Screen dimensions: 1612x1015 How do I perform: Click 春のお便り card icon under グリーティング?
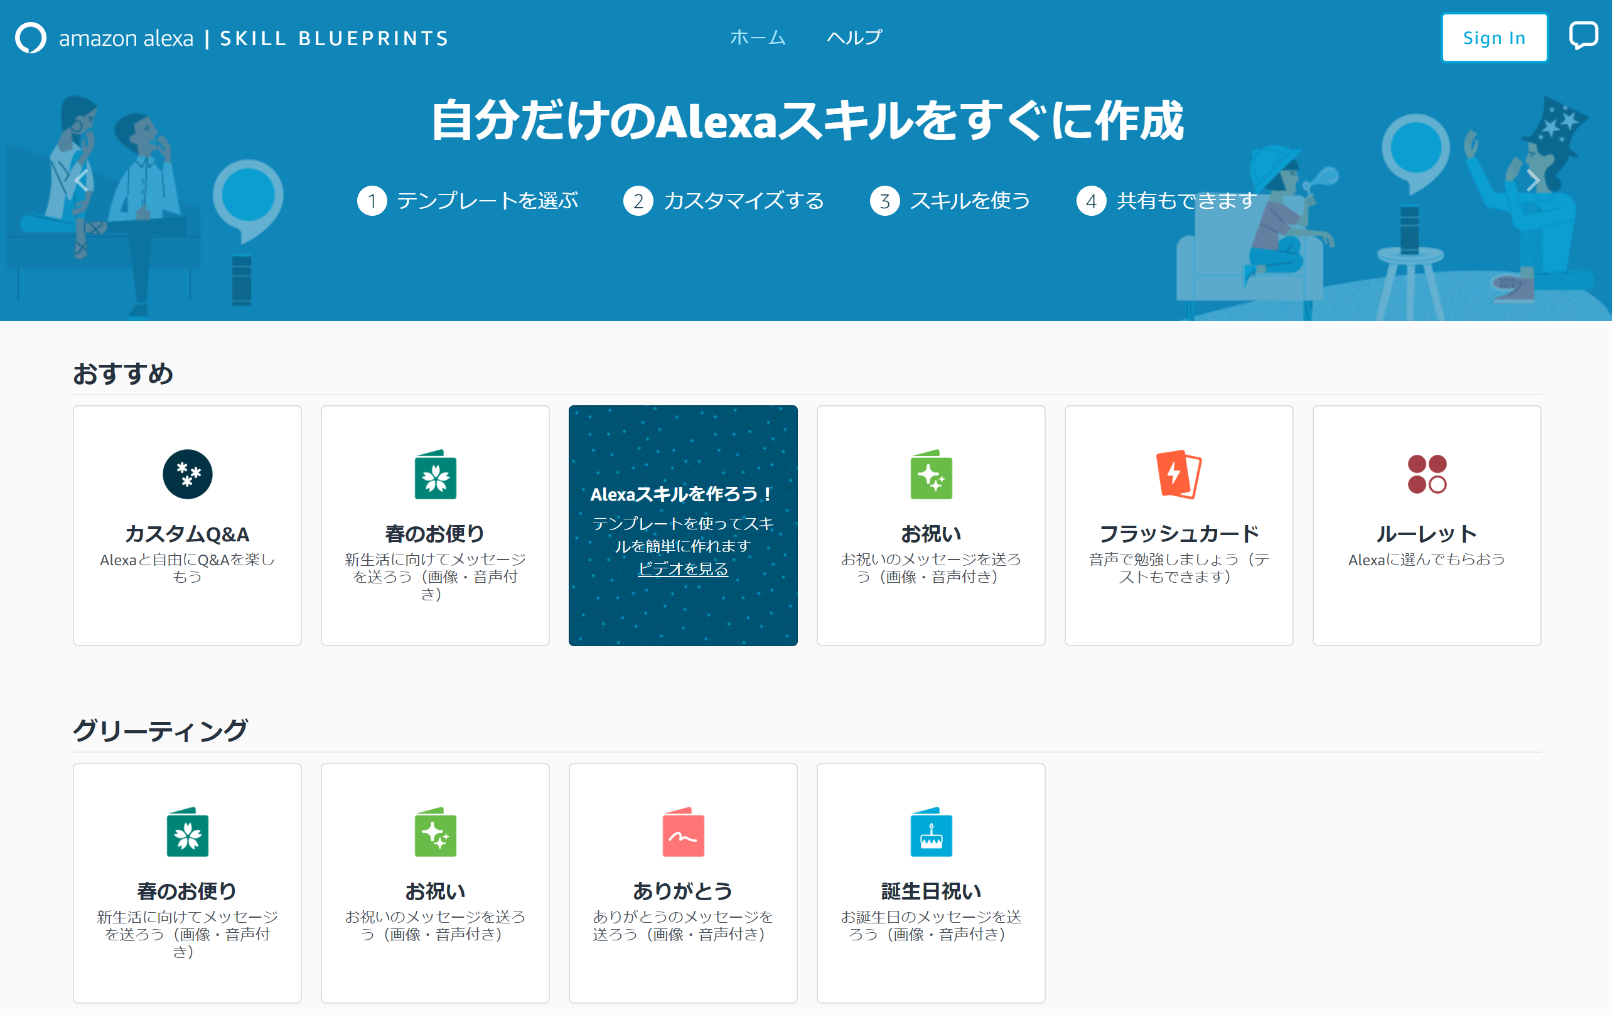(x=188, y=832)
